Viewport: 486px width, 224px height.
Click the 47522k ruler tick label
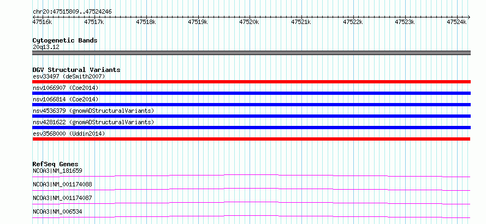pos(353,22)
